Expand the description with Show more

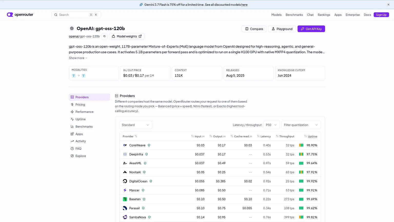click(x=78, y=58)
